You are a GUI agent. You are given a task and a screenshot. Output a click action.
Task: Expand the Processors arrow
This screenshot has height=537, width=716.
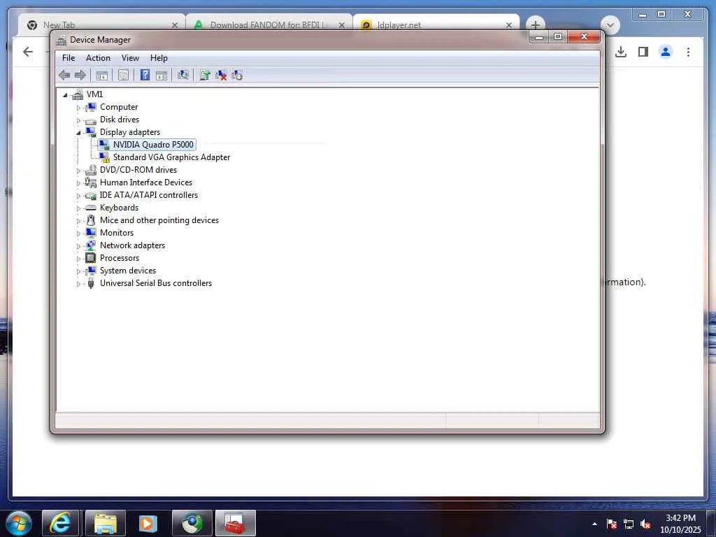(78, 259)
